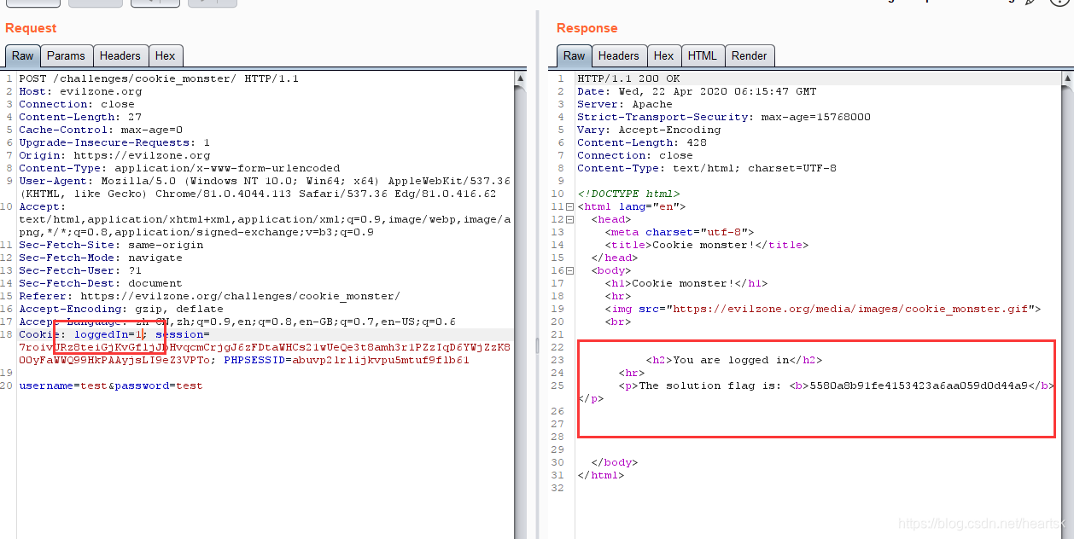Viewport: 1074px width, 539px height.
Task: Click the Sec-Fetch-Site: same-origin header
Action: pyautogui.click(x=111, y=245)
